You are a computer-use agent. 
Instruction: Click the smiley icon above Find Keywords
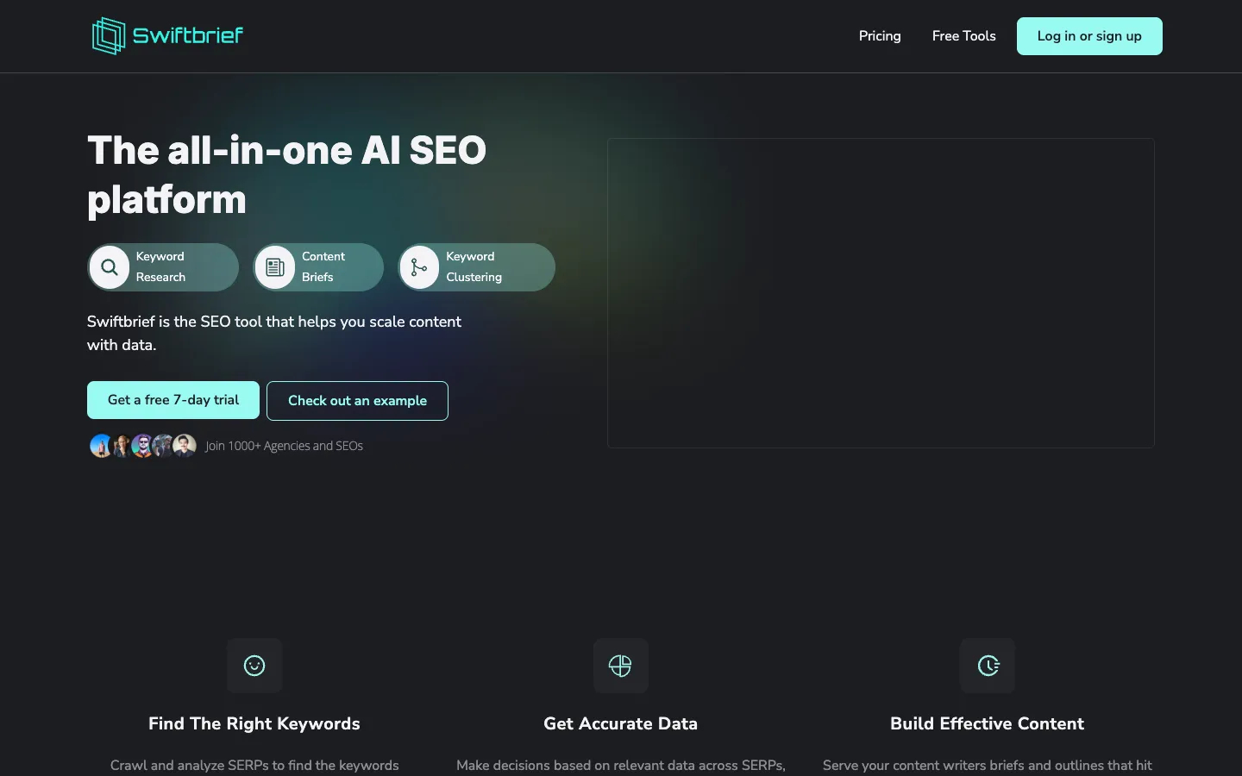tap(254, 666)
